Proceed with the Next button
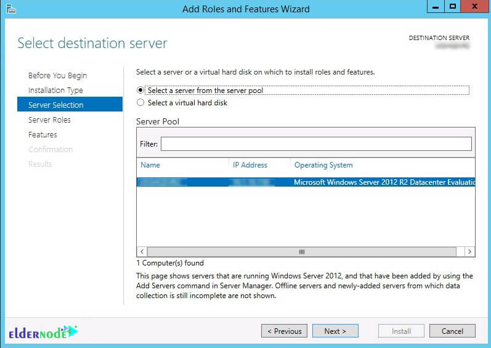 tap(335, 331)
